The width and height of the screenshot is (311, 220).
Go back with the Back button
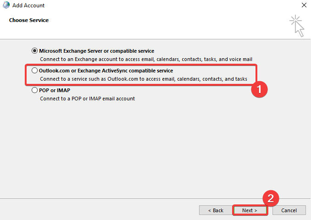[x=216, y=210]
